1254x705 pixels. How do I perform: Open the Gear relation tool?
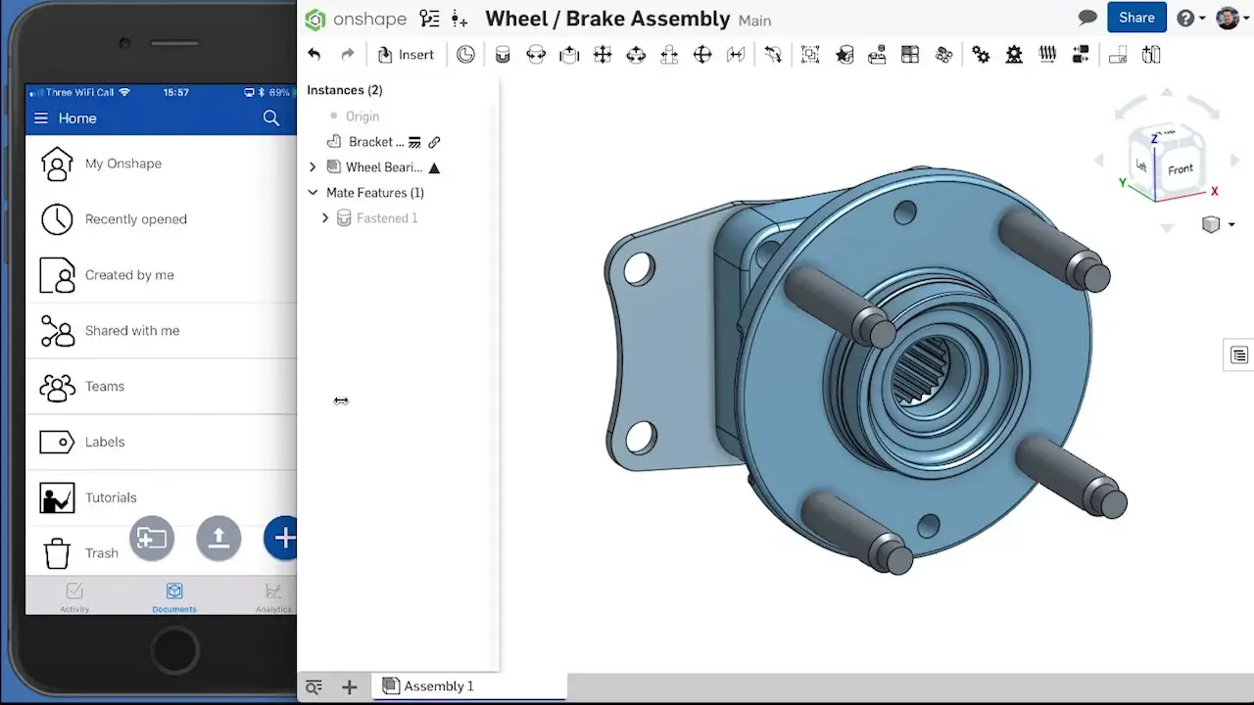(x=982, y=54)
